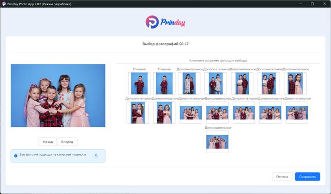Click the notice text 'Это фото не подходит в качестве главного'
Viewport: 331px width, 194px height.
click(x=53, y=155)
